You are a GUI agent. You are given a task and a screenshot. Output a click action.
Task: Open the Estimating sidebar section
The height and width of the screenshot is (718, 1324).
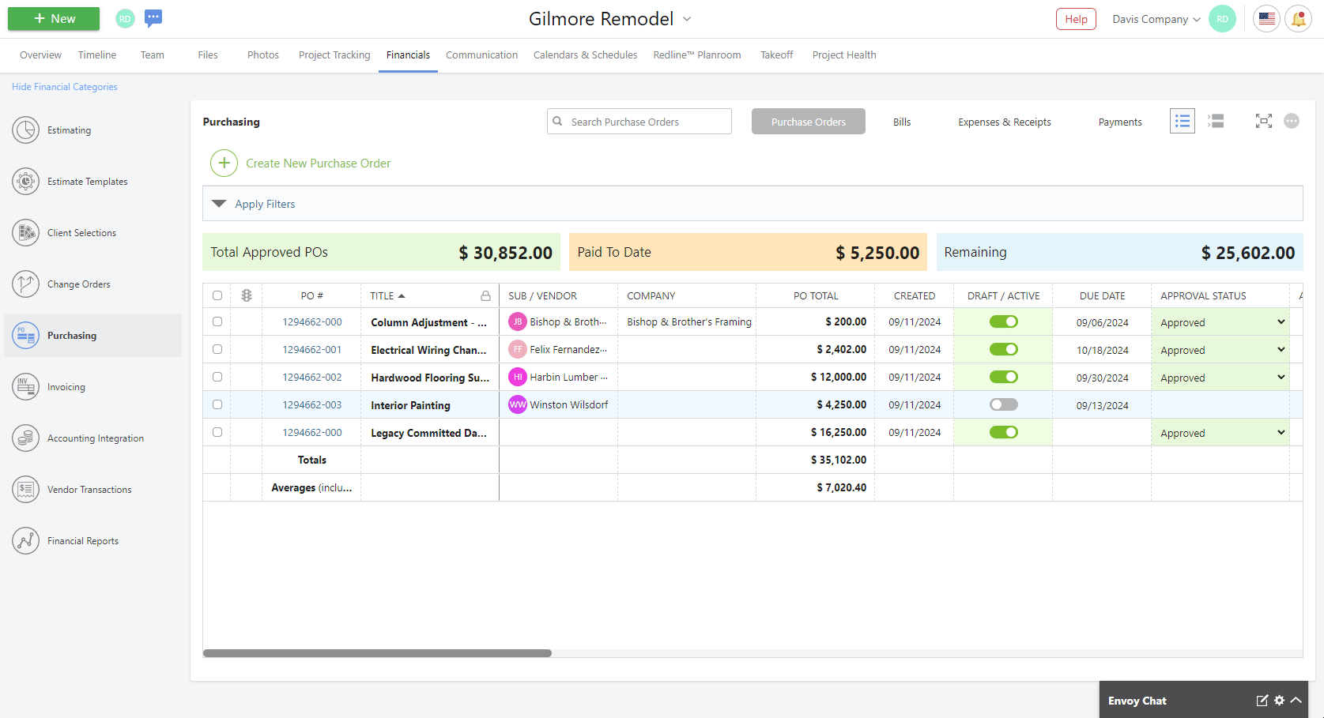tap(69, 130)
